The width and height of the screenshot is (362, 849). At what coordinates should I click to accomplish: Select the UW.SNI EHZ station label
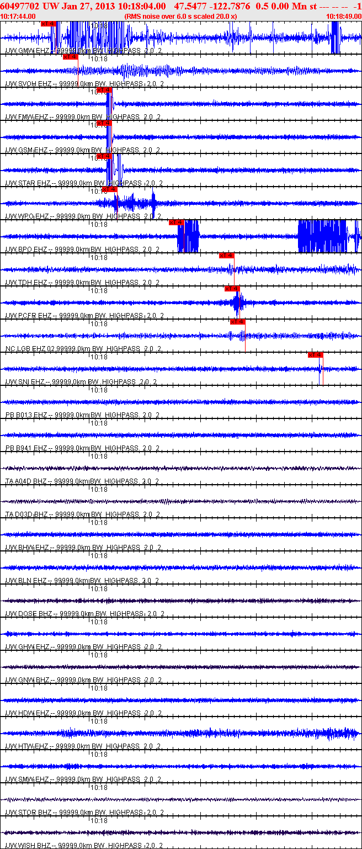(81, 381)
